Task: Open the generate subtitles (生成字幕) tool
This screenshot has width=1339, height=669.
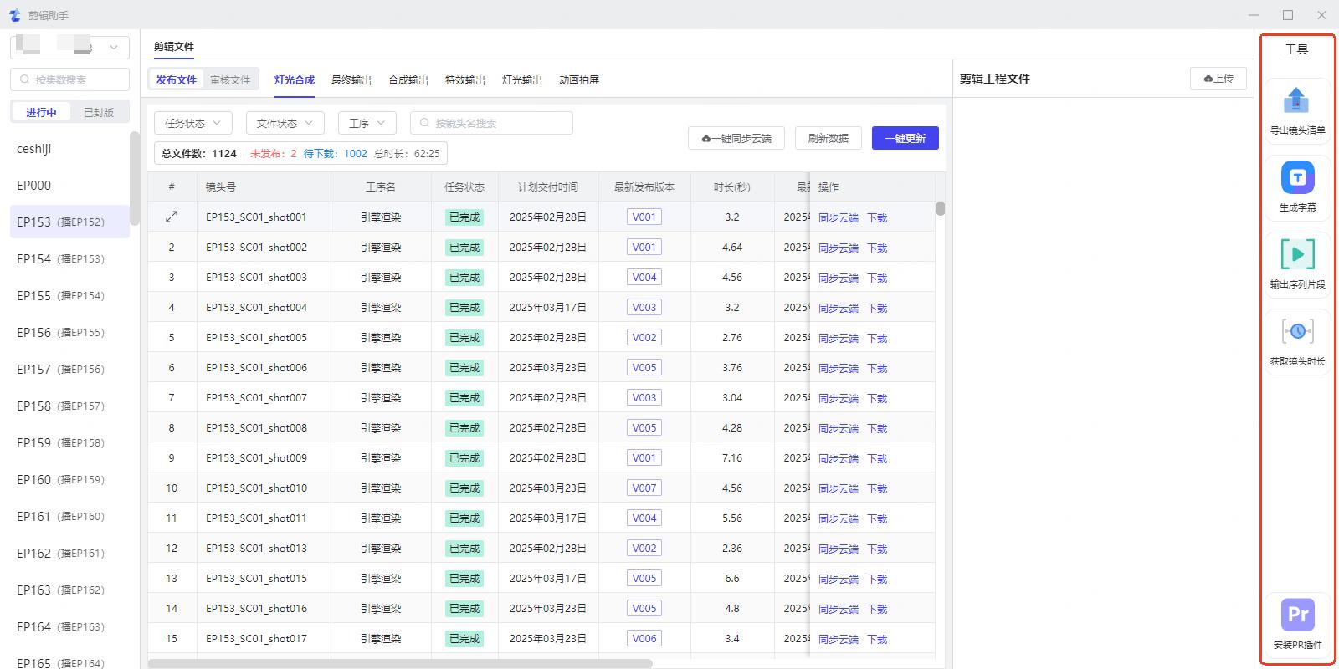Action: tap(1297, 178)
